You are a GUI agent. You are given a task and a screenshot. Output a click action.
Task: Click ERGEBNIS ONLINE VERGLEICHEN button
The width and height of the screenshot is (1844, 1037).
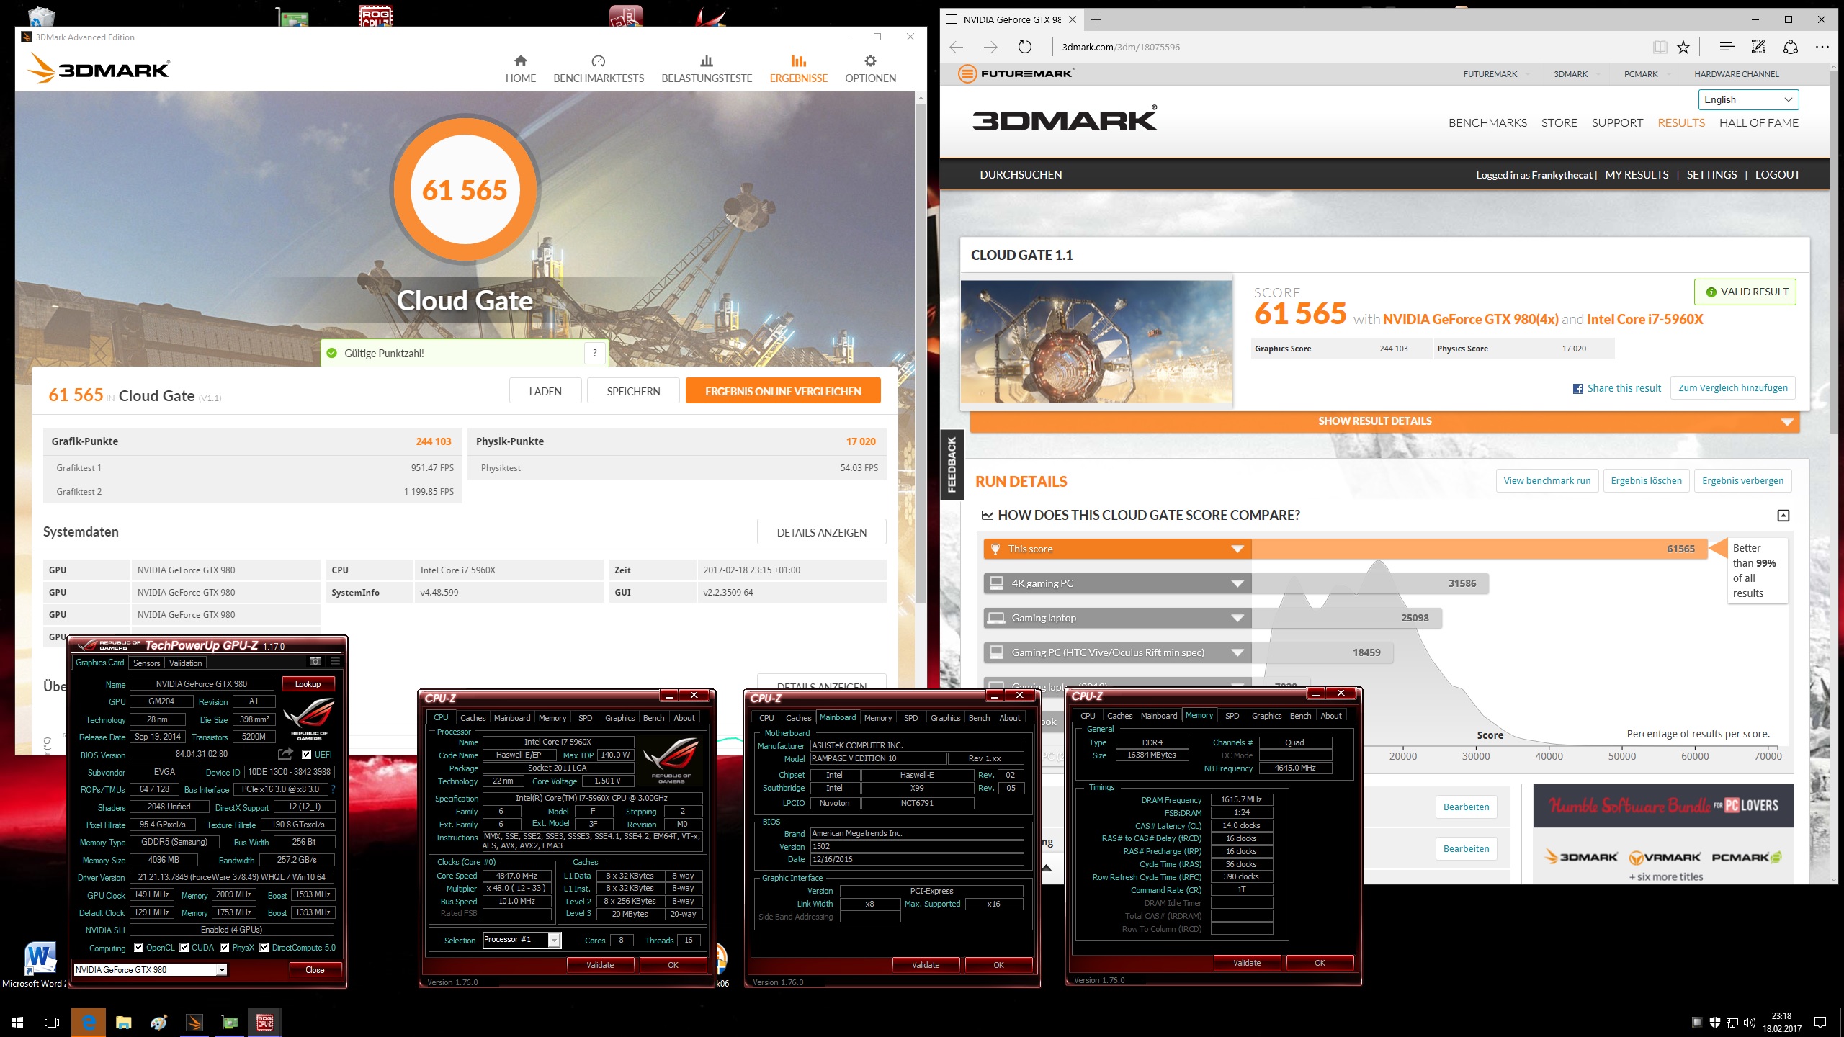(783, 391)
